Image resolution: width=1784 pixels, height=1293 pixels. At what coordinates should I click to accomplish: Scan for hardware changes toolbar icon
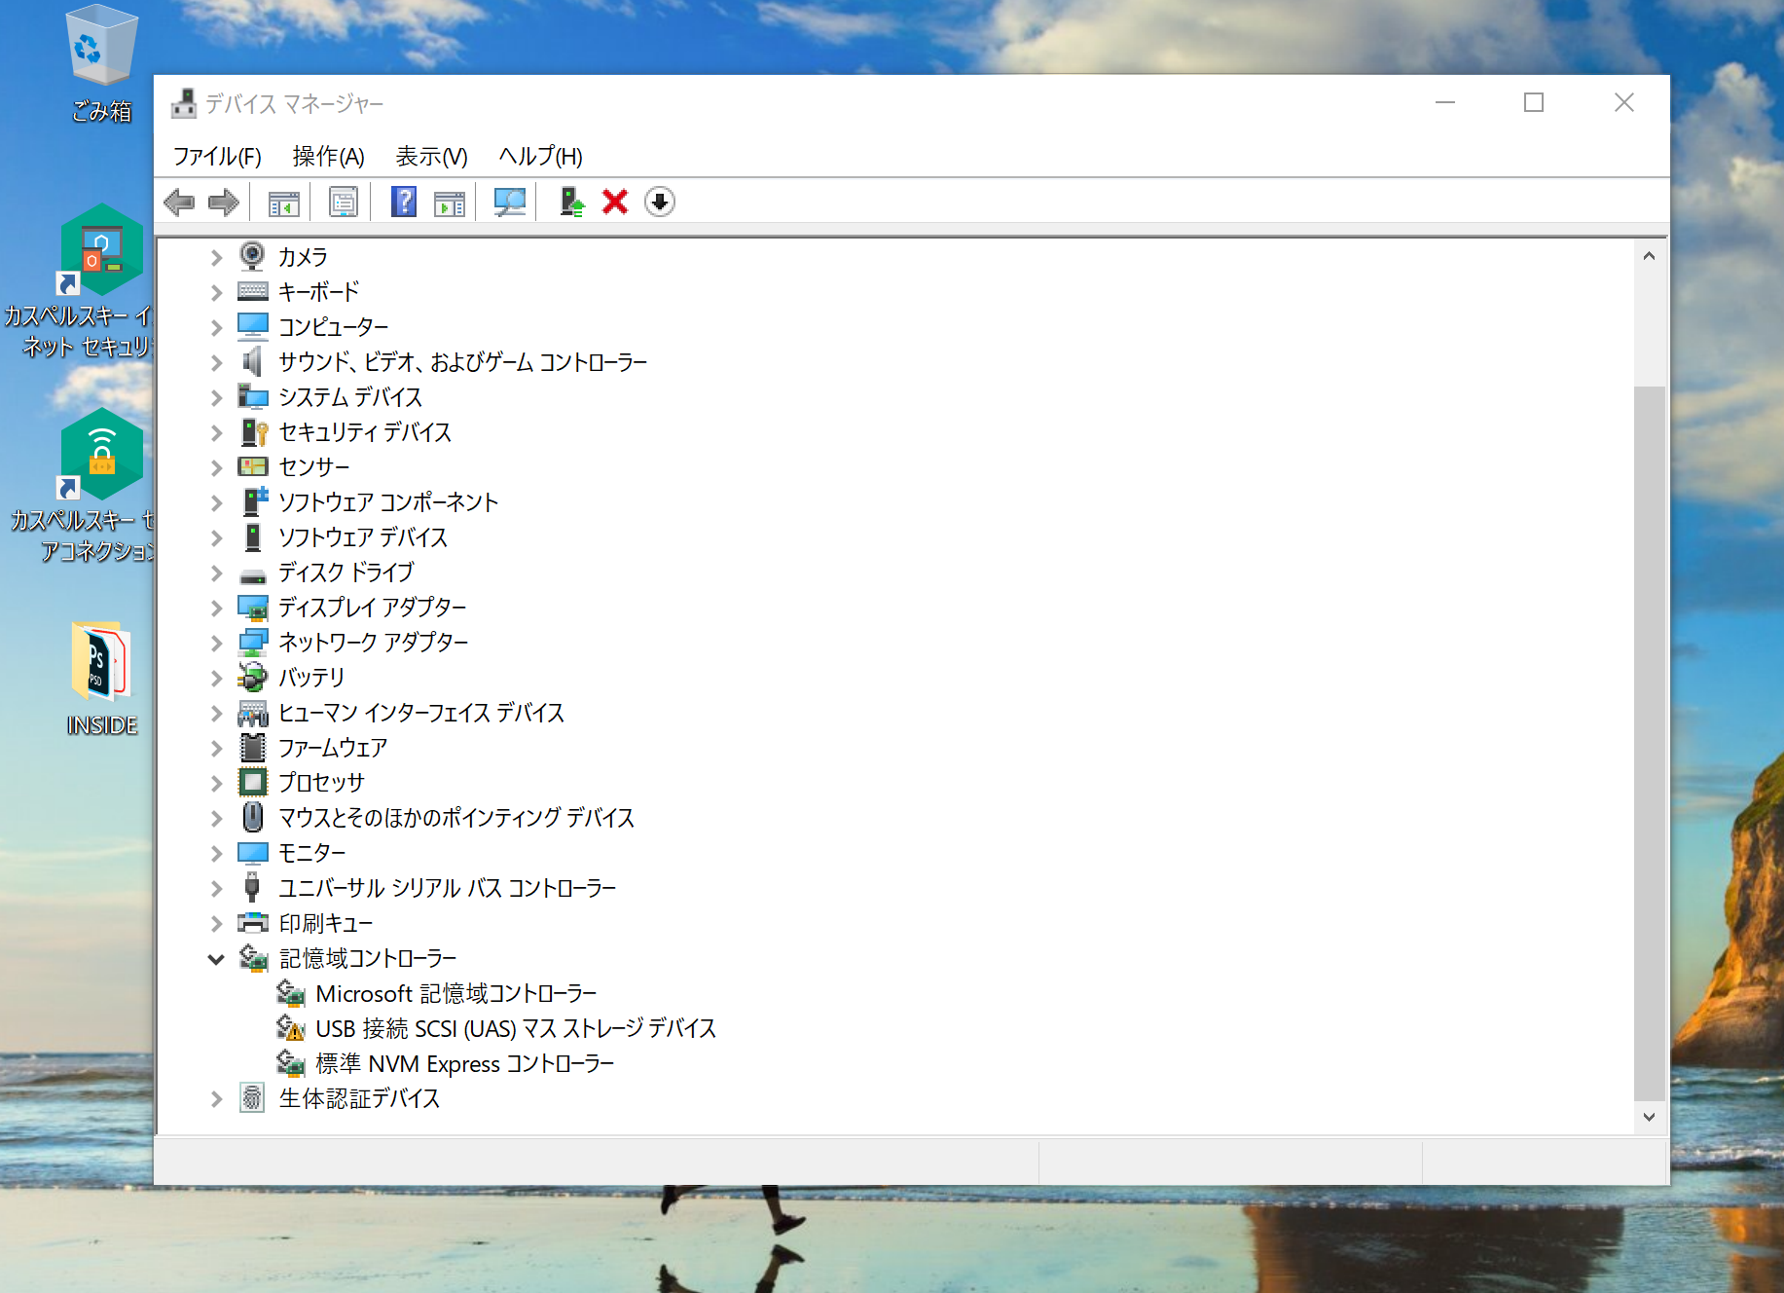tap(509, 203)
